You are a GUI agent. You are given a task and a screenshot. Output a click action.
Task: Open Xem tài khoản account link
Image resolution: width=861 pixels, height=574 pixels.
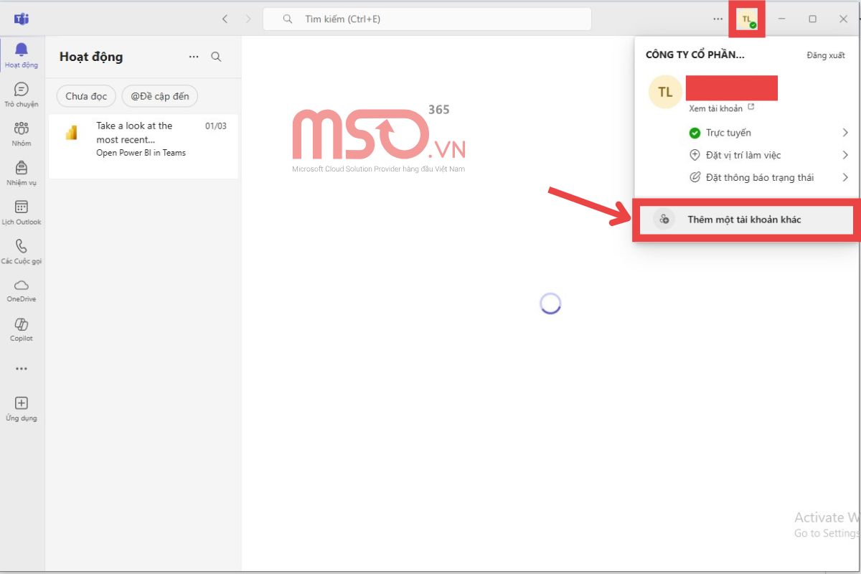click(x=722, y=108)
